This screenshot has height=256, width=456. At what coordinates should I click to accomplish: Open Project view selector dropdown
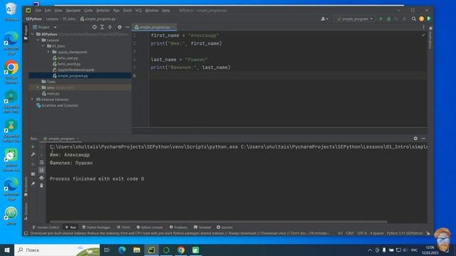point(45,27)
